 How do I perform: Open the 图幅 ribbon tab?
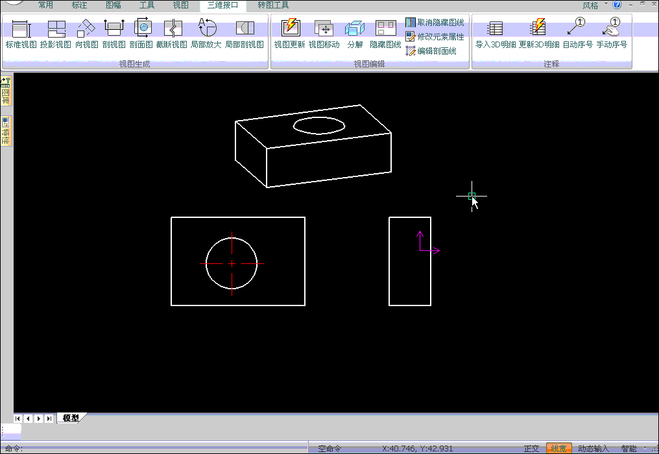coord(113,5)
